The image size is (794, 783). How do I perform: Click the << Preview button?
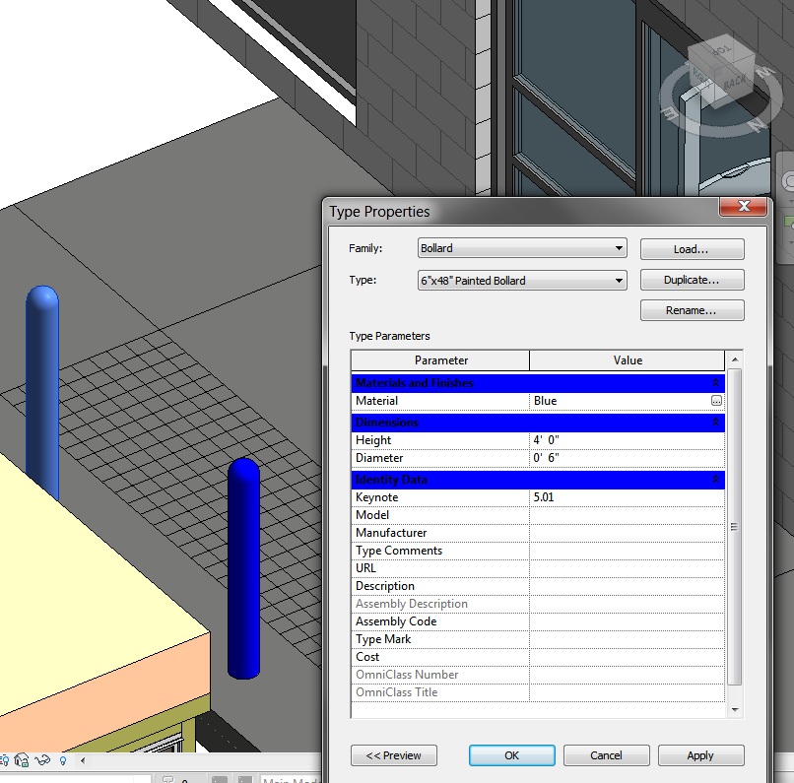[x=393, y=755]
